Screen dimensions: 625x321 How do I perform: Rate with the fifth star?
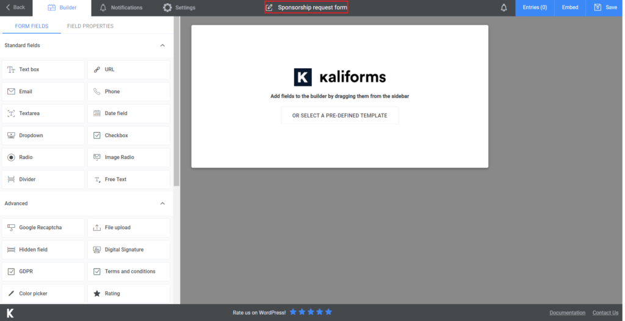[x=328, y=312]
